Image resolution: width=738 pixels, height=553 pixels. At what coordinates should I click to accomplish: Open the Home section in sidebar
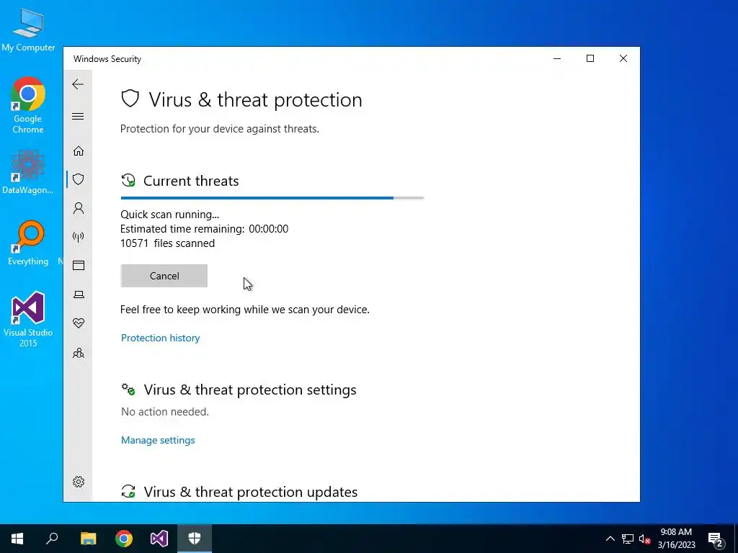(78, 151)
